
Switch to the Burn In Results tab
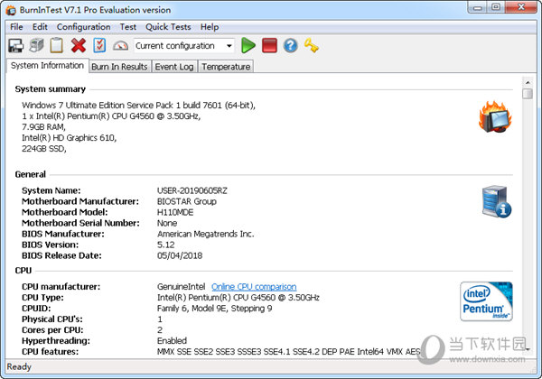119,67
